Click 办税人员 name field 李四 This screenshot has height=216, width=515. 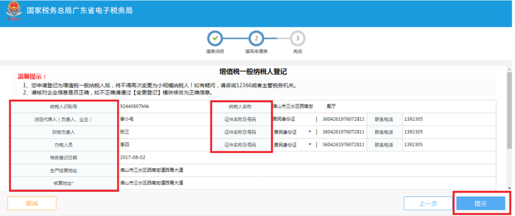(x=164, y=145)
